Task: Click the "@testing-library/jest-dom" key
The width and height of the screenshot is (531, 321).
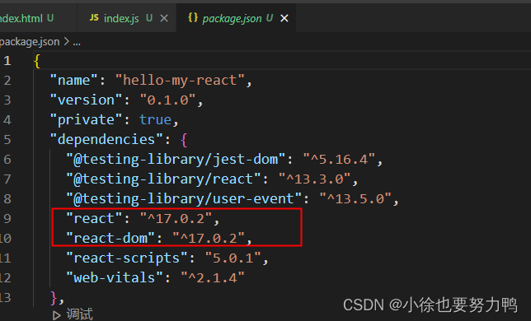Action: point(176,160)
